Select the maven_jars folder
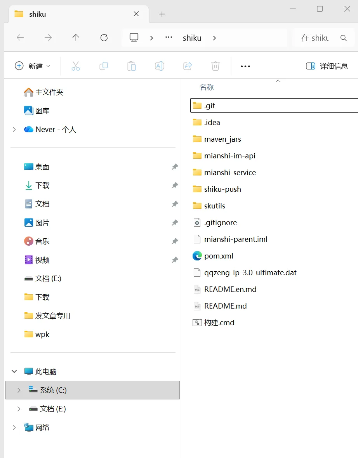The image size is (358, 458). tap(217, 139)
